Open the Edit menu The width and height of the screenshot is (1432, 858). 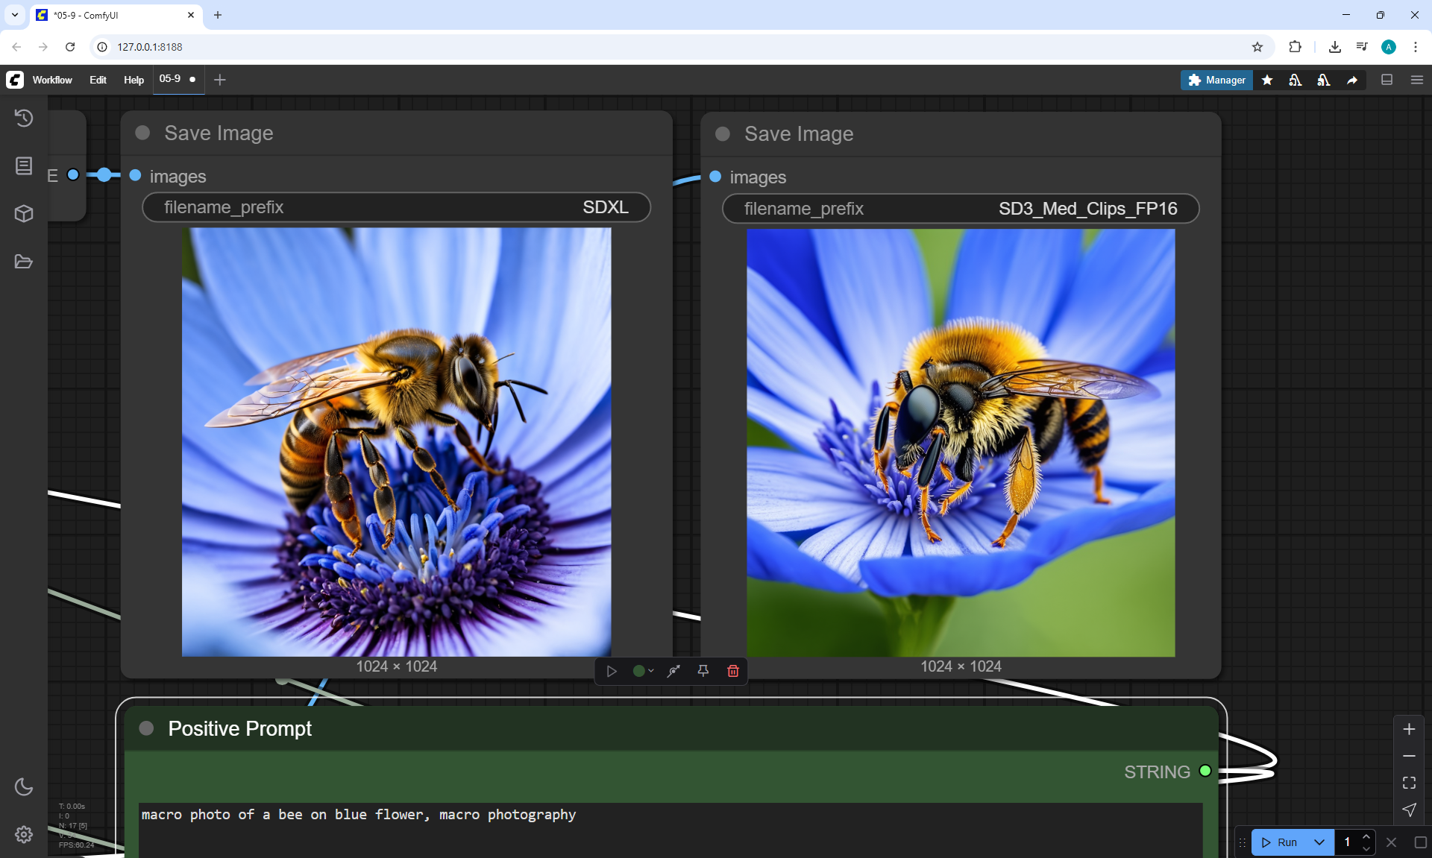pyautogui.click(x=98, y=80)
